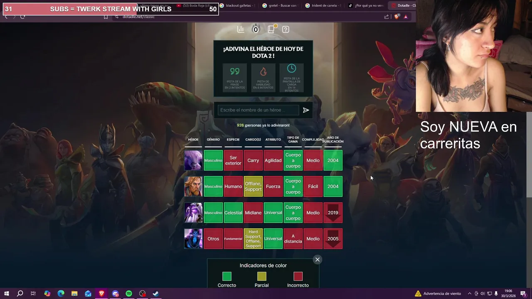Open the statistics bar-chart icon
This screenshot has height=299, width=532.
(241, 29)
